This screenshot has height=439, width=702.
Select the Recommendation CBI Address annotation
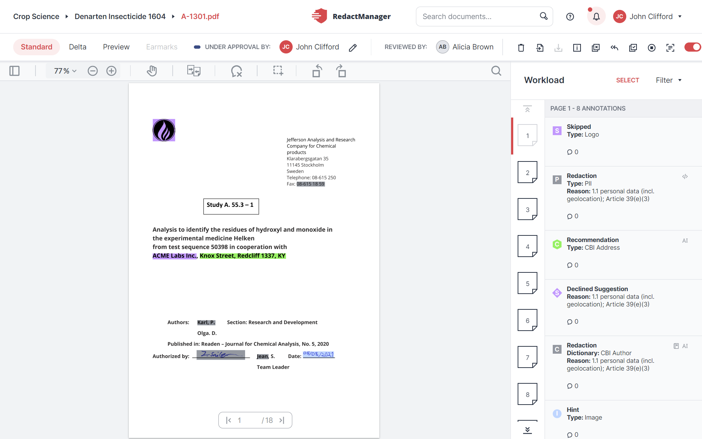pos(623,255)
